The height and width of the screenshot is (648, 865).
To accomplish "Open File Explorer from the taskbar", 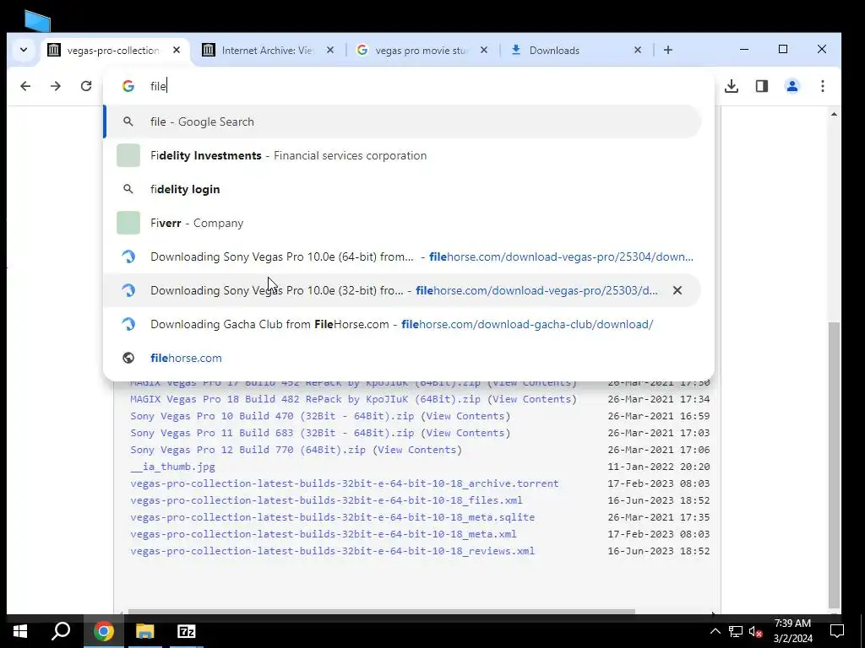I will 145,631.
